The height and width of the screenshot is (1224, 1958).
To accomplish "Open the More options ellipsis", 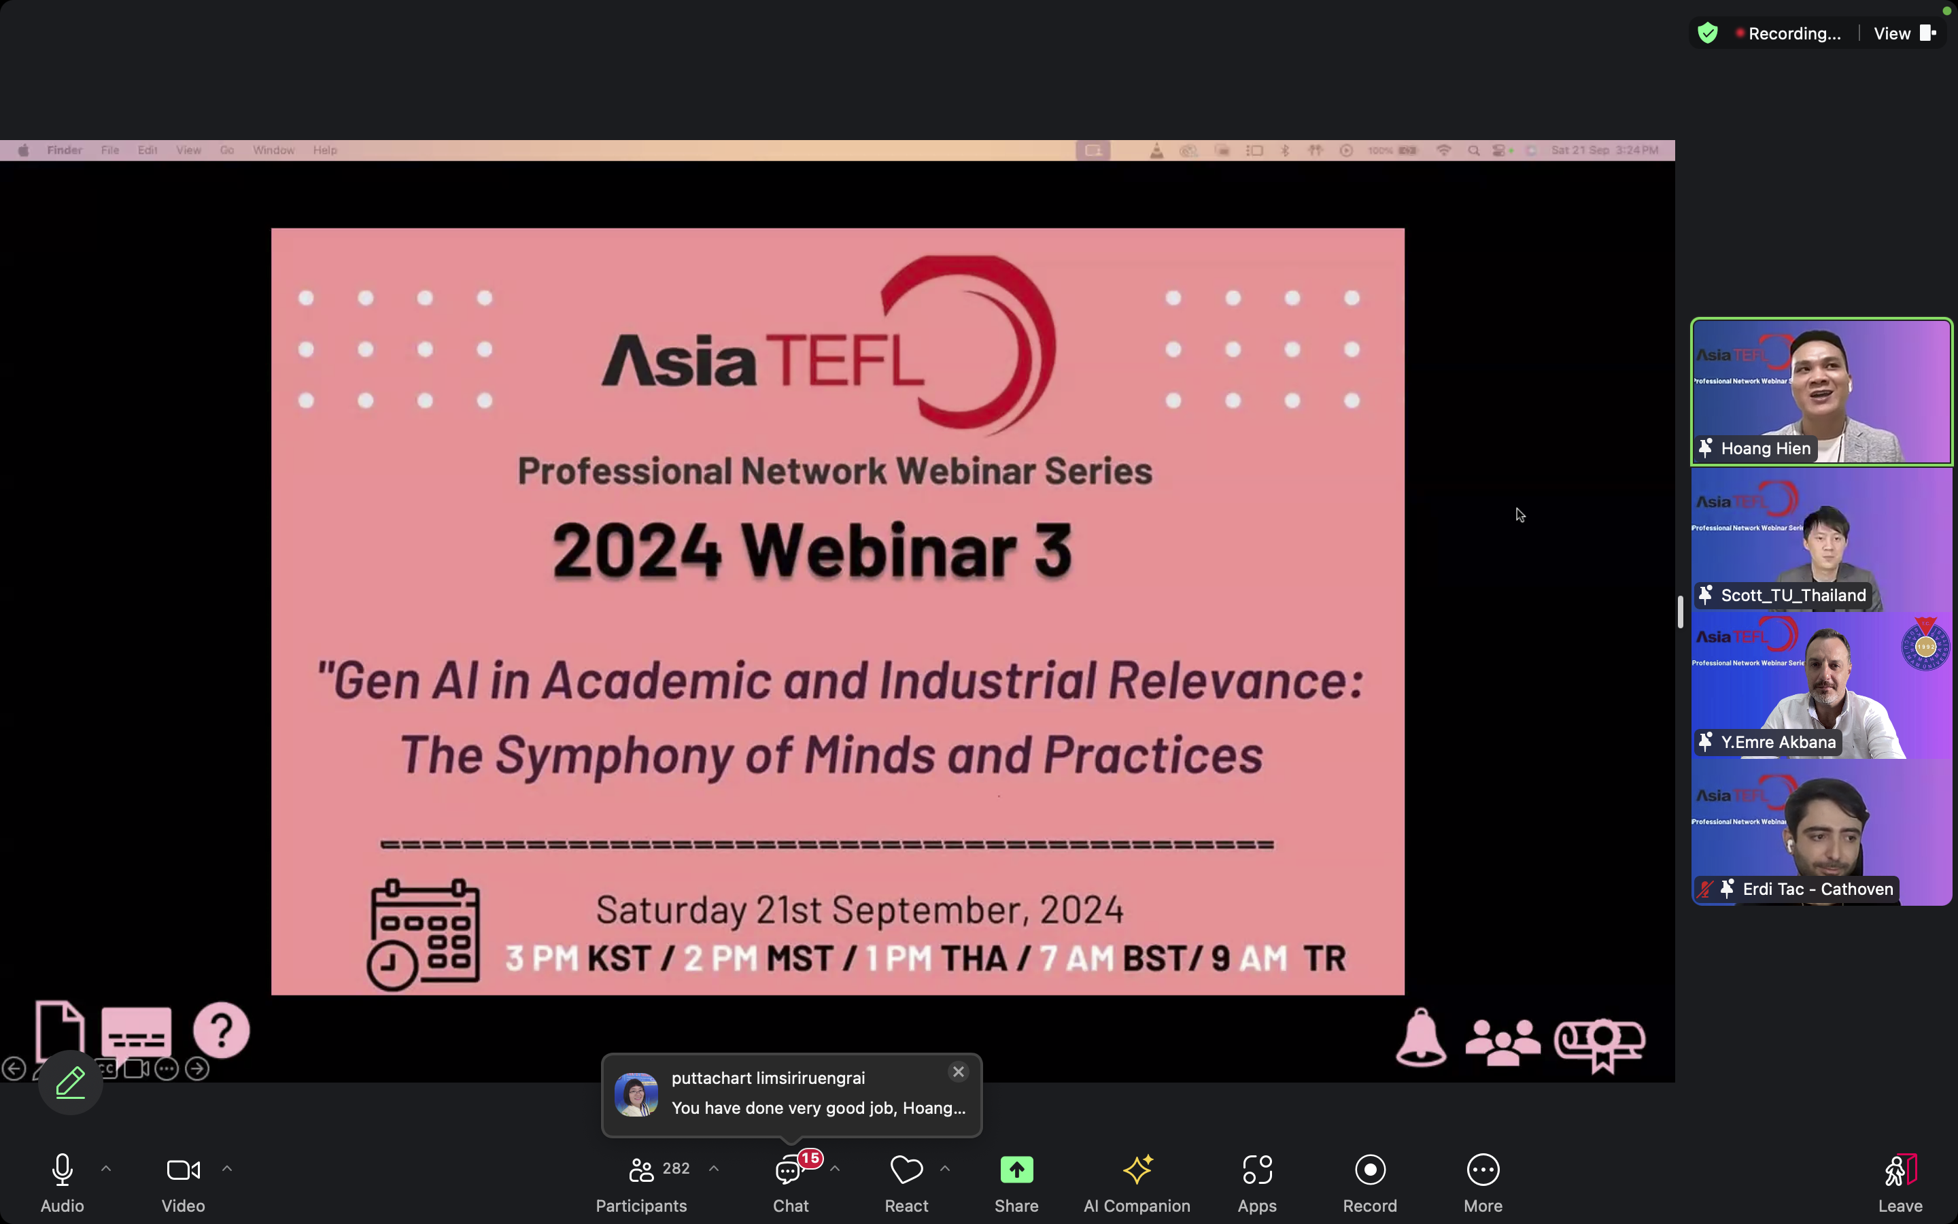I will point(1482,1170).
